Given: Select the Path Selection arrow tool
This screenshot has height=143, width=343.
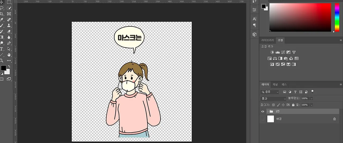Looking at the screenshot, I should point(9,49).
